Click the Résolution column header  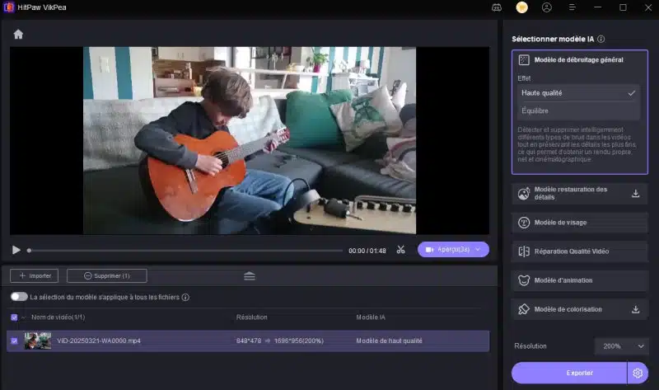(x=252, y=317)
